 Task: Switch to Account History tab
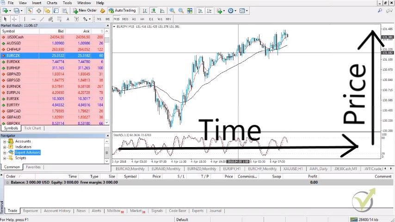57,210
